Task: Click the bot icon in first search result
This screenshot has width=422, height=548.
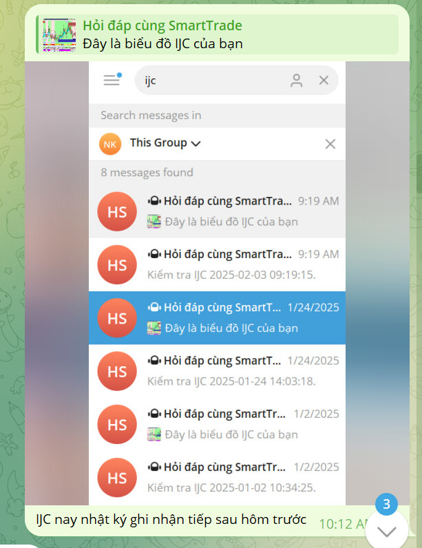Action: coord(154,201)
